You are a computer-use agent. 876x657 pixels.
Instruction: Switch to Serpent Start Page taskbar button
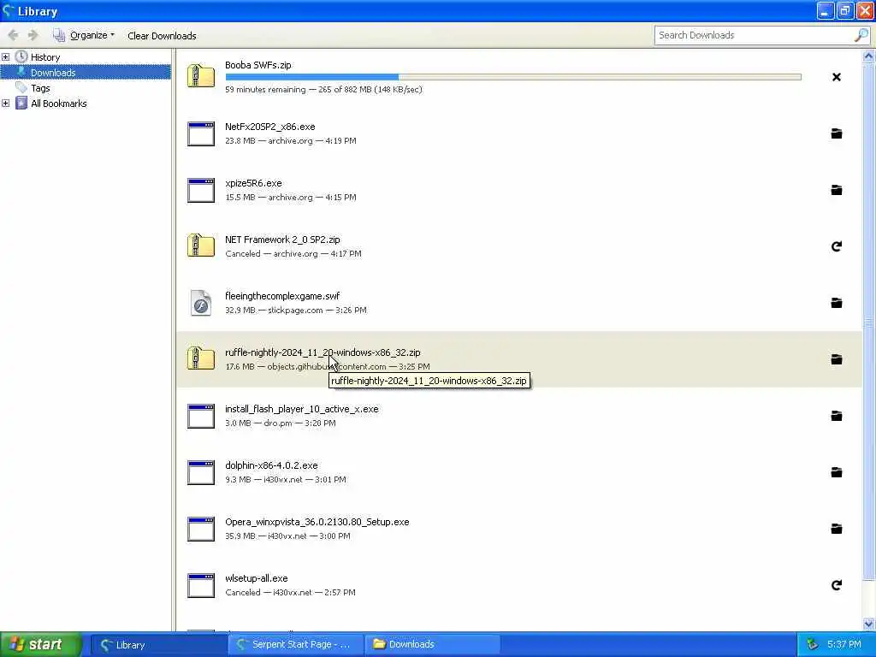pos(296,645)
